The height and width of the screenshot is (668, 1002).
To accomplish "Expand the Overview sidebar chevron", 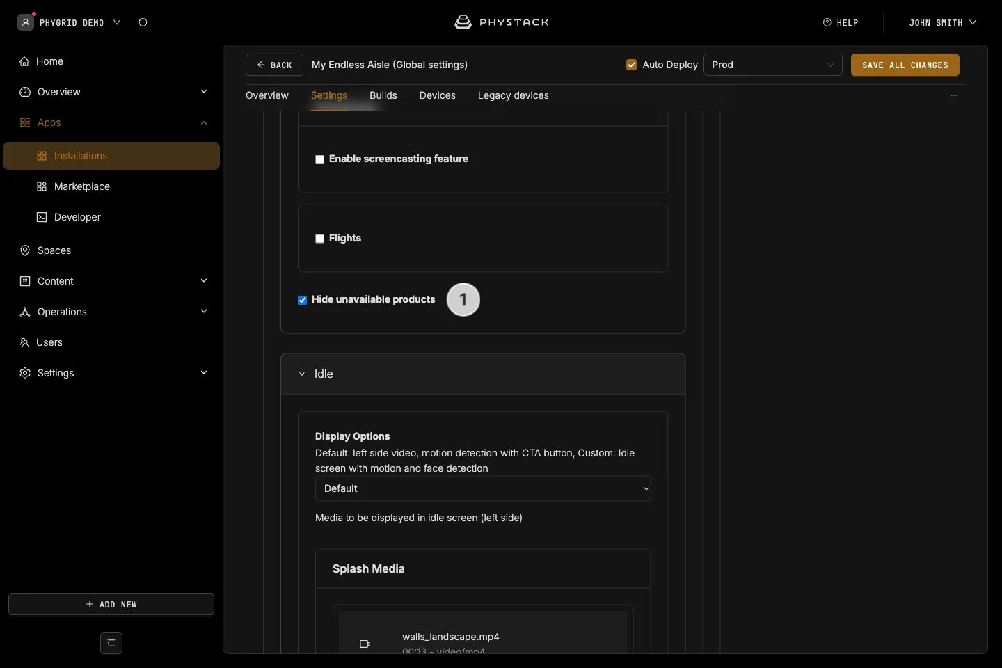I will tap(204, 92).
